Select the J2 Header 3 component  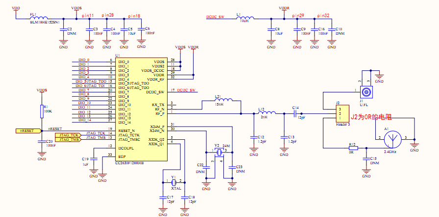[343, 114]
